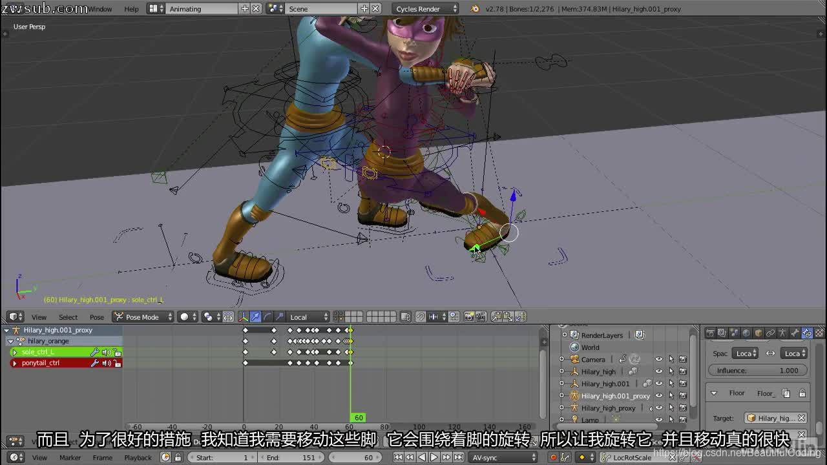
Task: Open the scene browse icon
Action: pos(275,8)
